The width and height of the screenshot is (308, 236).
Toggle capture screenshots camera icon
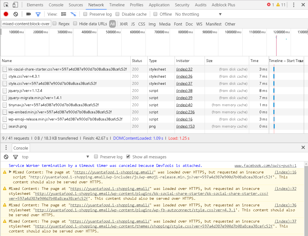[x=29, y=14]
